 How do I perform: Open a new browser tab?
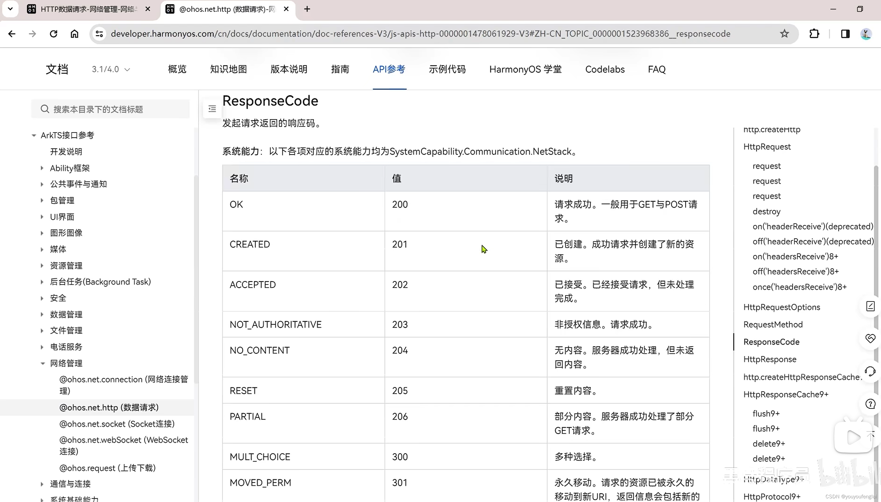coord(307,9)
